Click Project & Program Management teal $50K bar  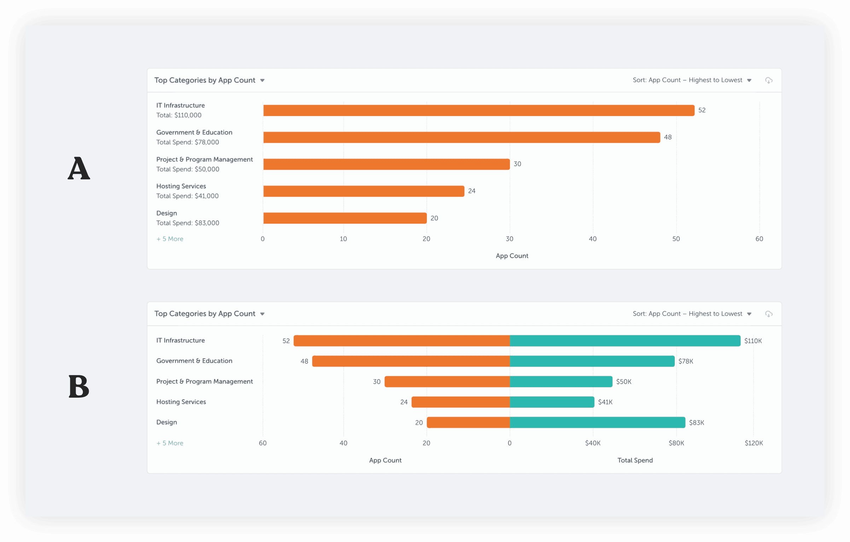(x=561, y=382)
